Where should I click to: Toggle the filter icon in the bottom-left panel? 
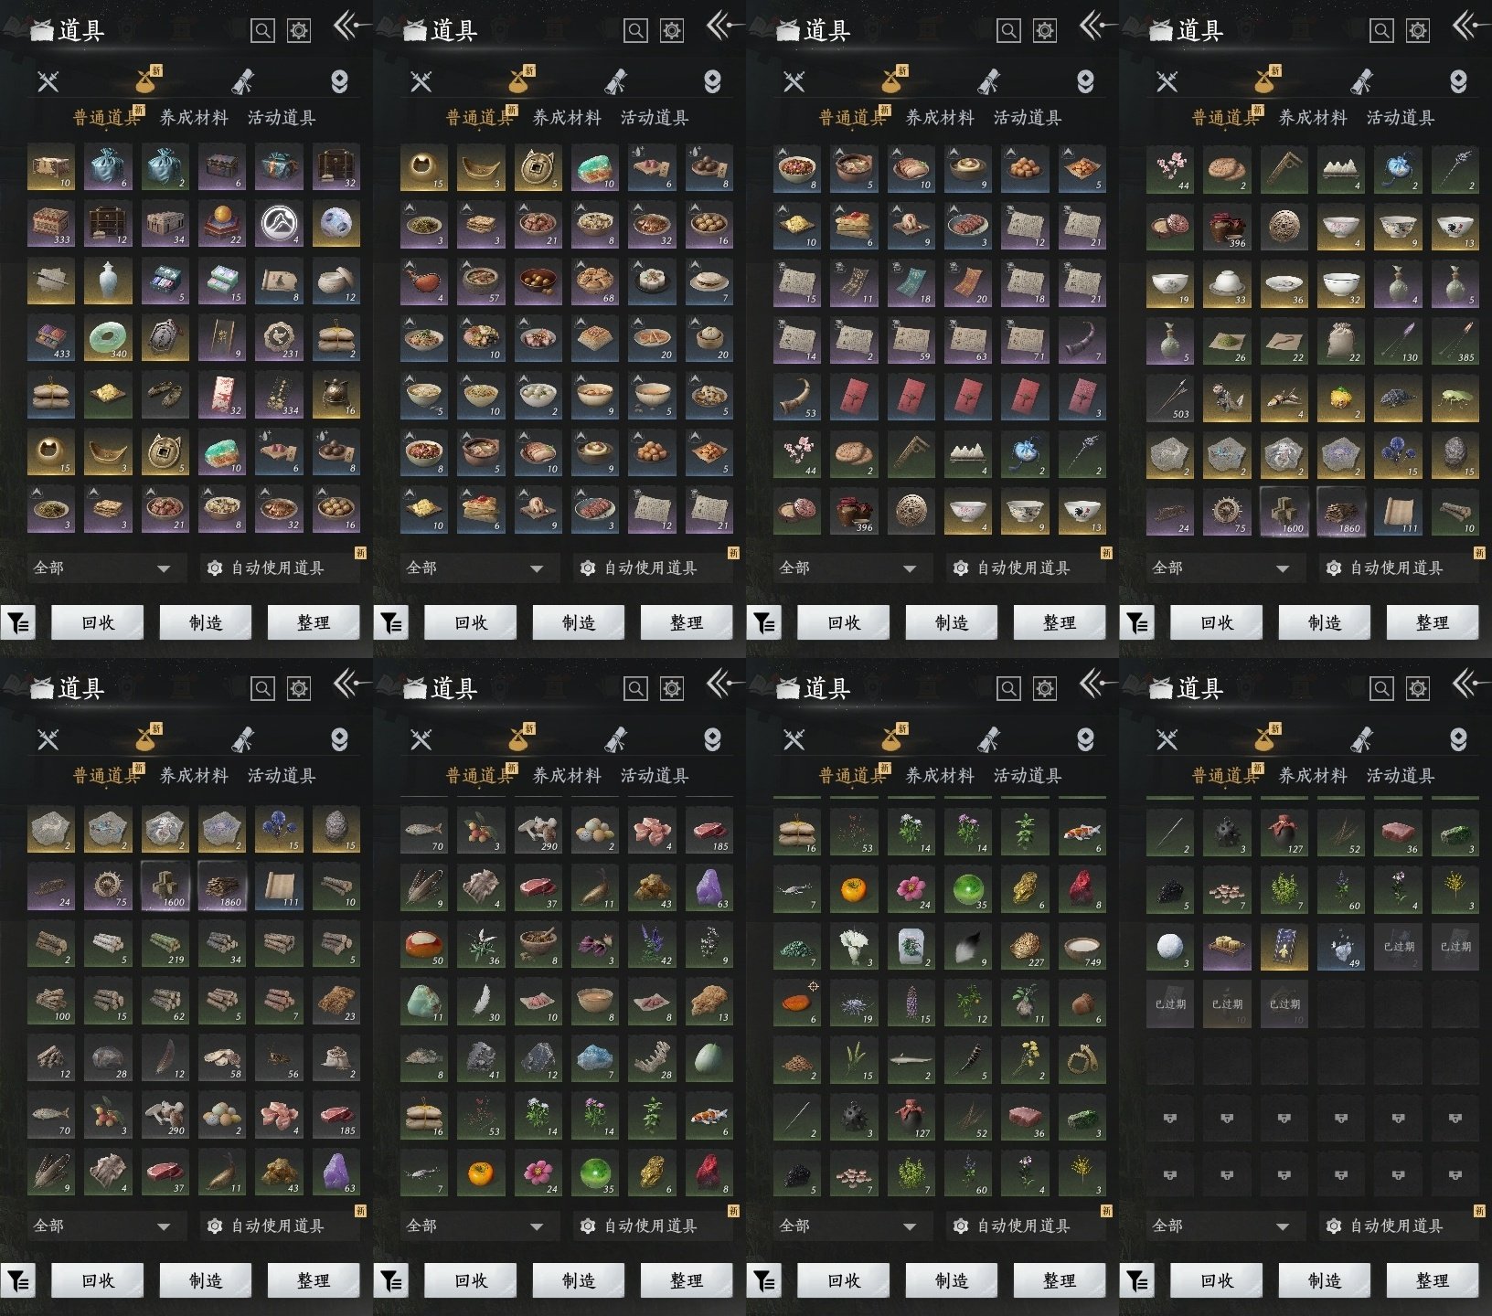pyautogui.click(x=18, y=1281)
